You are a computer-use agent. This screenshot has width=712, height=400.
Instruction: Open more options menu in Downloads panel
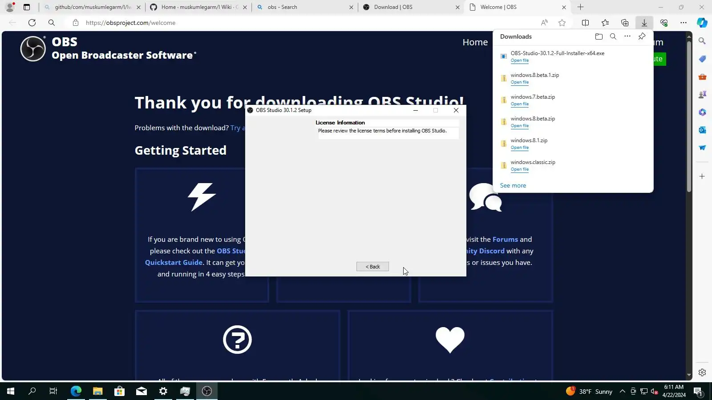[627, 36]
